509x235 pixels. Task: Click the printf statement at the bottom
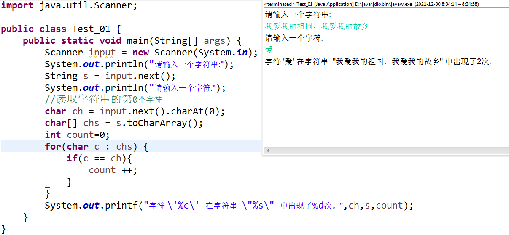click(x=229, y=206)
